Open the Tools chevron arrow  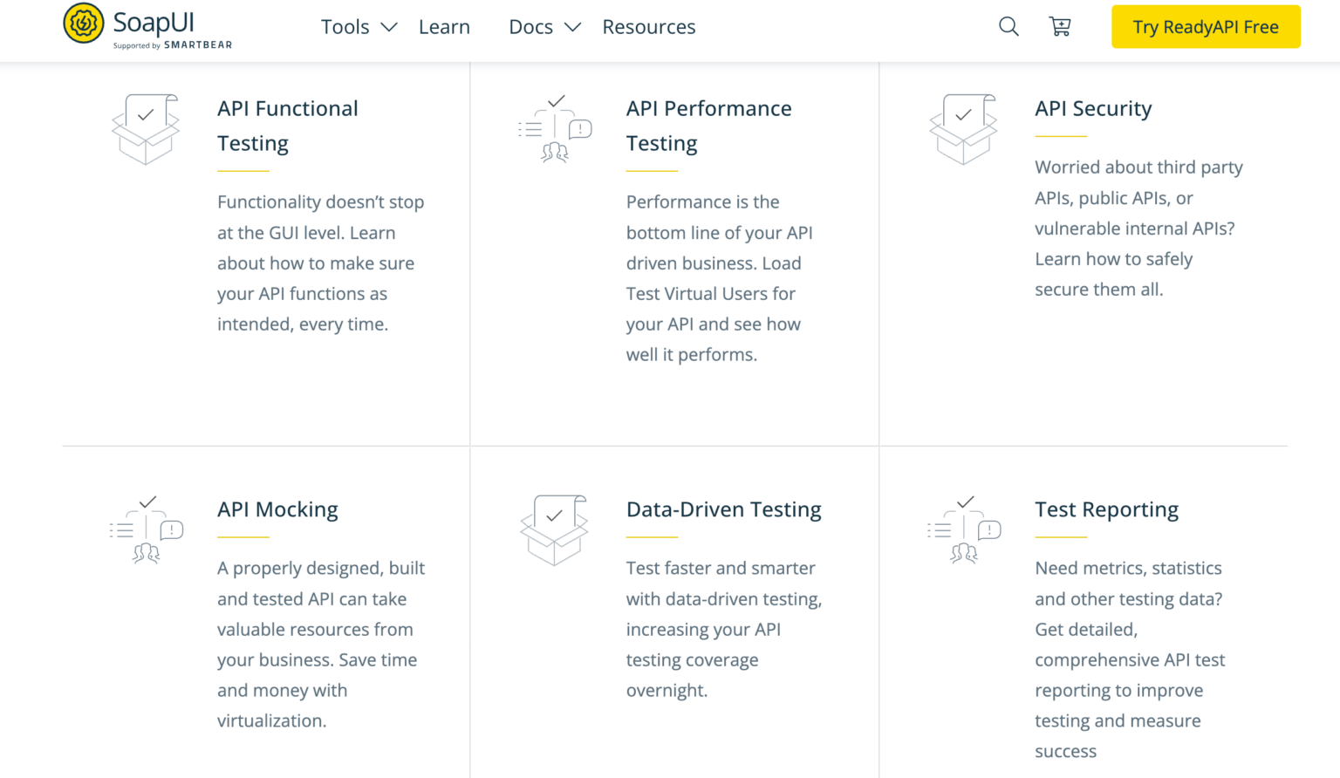click(390, 27)
